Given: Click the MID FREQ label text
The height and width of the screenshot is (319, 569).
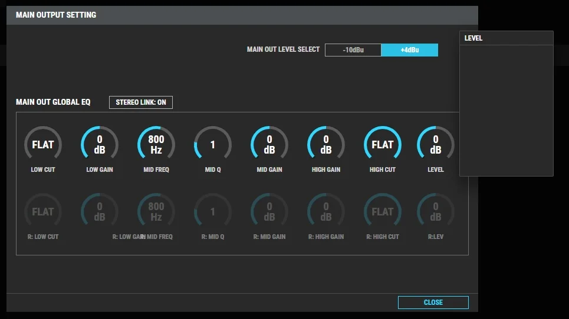Looking at the screenshot, I should (x=156, y=170).
